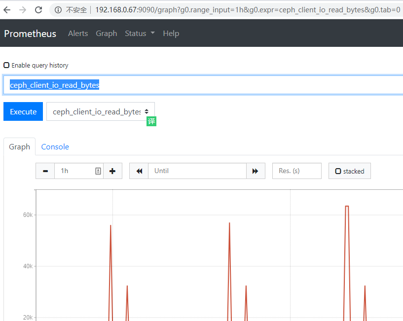Screen dimensions: 403x321
Task: Click the green translate badge icon
Action: (x=151, y=121)
